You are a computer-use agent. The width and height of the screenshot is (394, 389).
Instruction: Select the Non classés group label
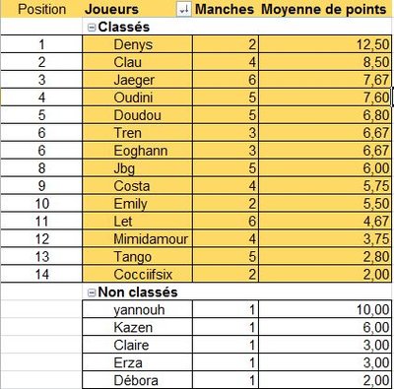point(138,292)
